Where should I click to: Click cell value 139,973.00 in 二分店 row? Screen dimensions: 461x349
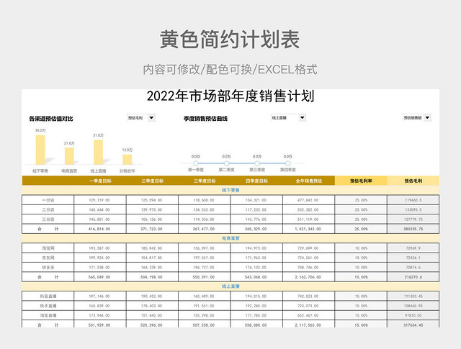click(151, 209)
